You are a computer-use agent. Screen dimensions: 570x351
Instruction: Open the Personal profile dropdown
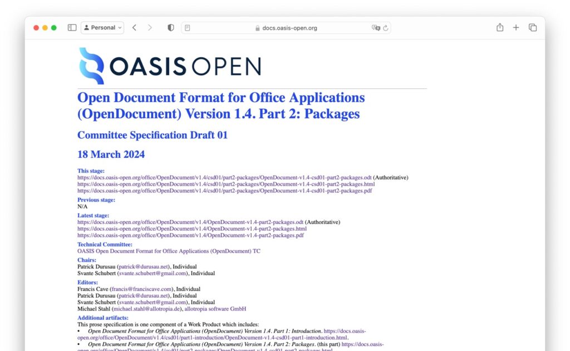pos(102,28)
